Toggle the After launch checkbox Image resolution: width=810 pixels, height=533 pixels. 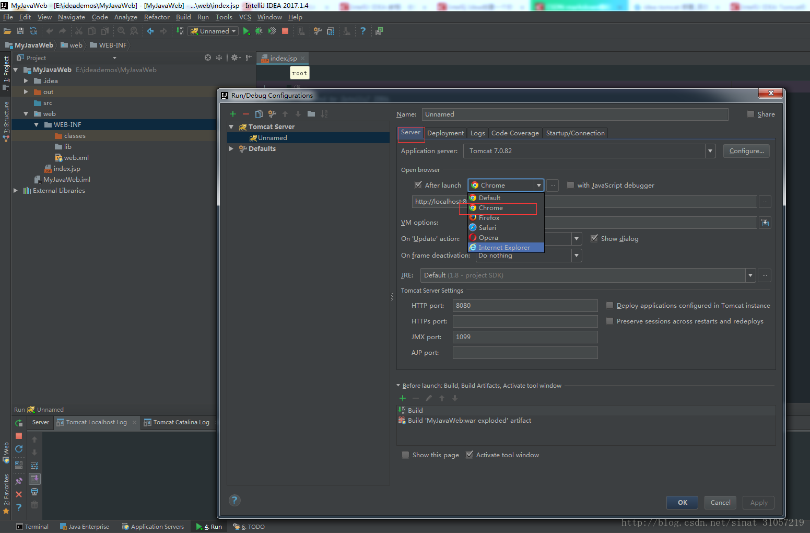pyautogui.click(x=418, y=185)
